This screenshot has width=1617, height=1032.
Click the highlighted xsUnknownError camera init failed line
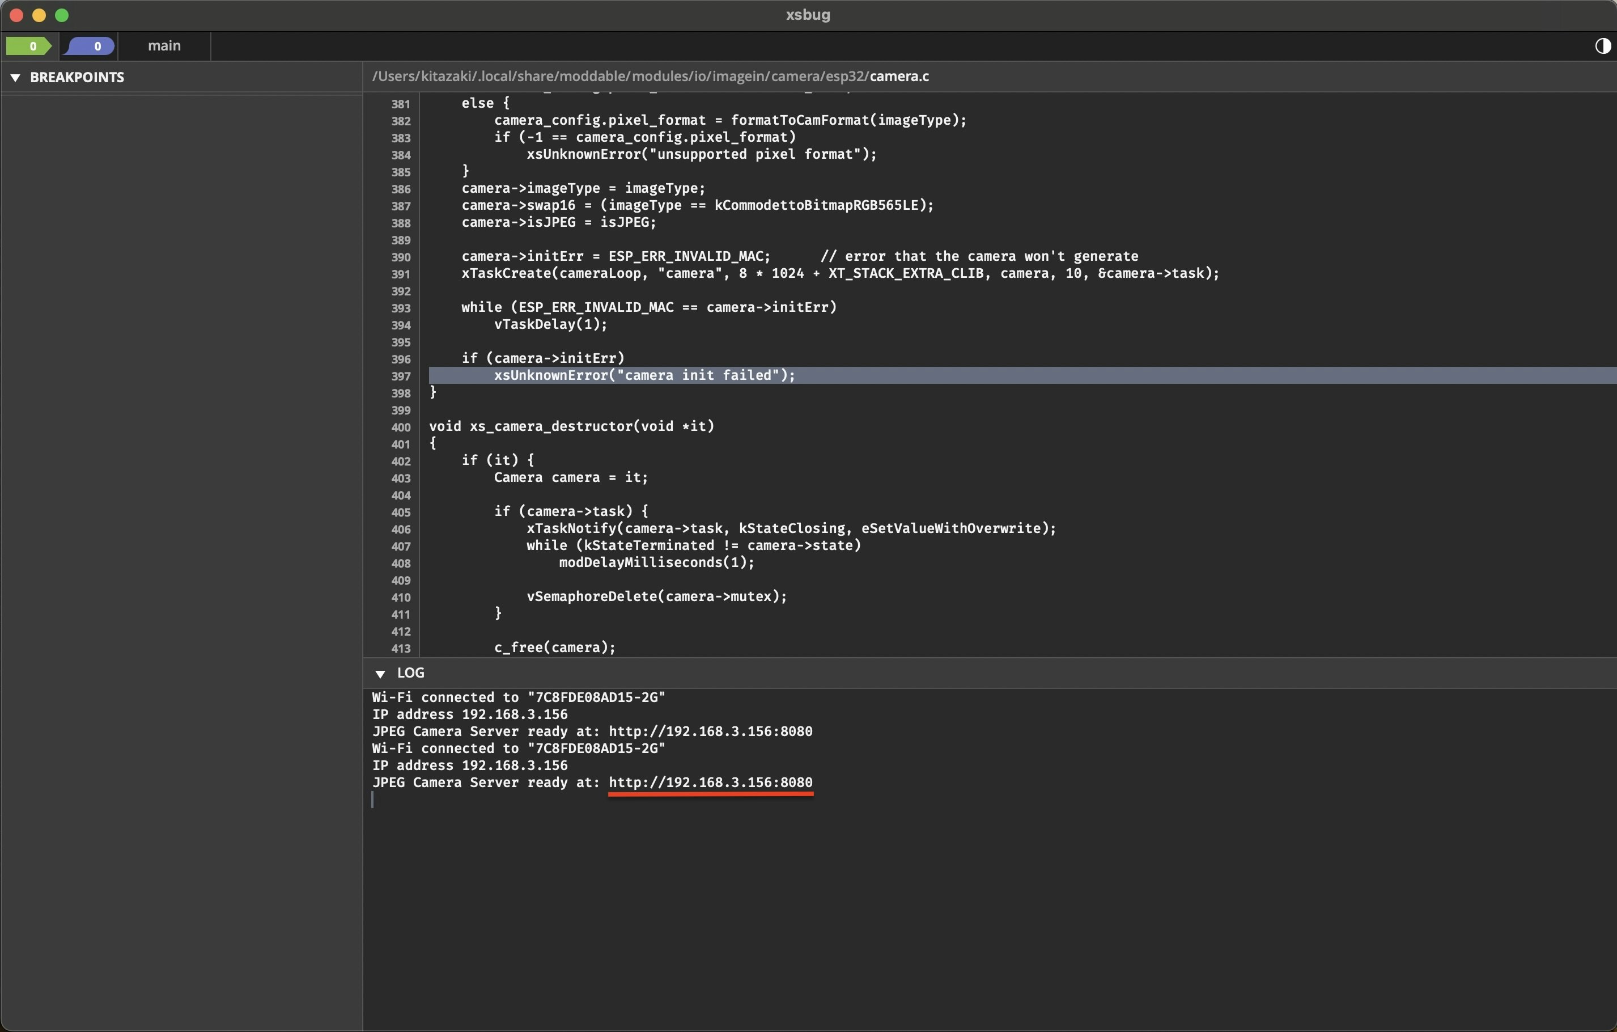644,375
